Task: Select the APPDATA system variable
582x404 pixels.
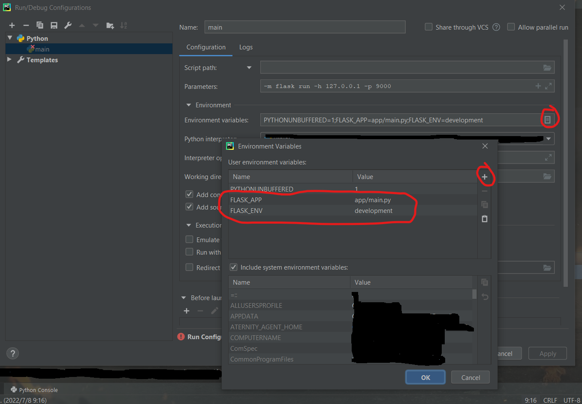Action: pos(244,316)
